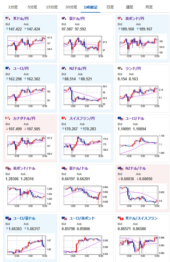This screenshot has height=262, width=170.
Task: Open the ユーロ/ドル pair link
Action: click(x=135, y=119)
